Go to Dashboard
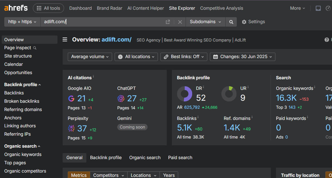Viewport: 332px width, 178px height. (x=80, y=8)
